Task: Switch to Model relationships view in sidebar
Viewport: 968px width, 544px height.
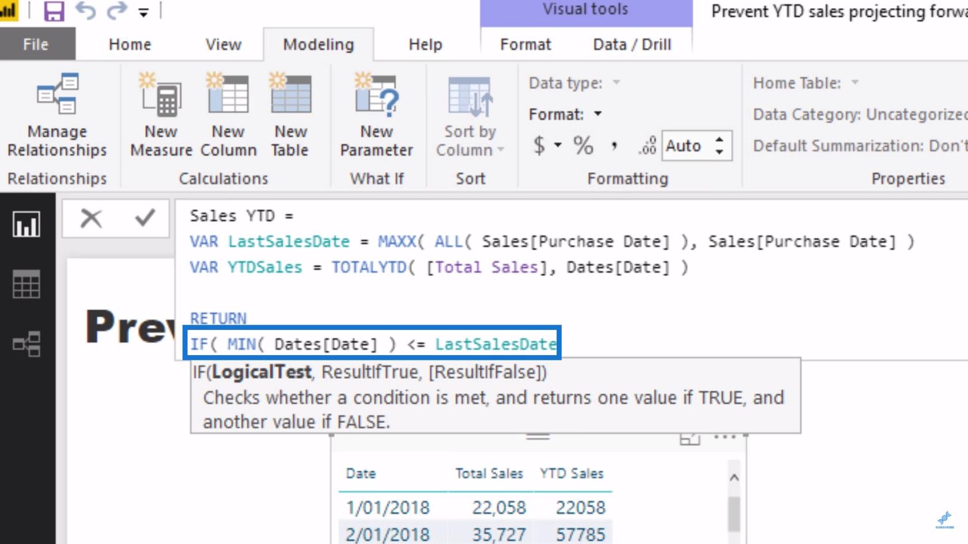Action: click(27, 344)
